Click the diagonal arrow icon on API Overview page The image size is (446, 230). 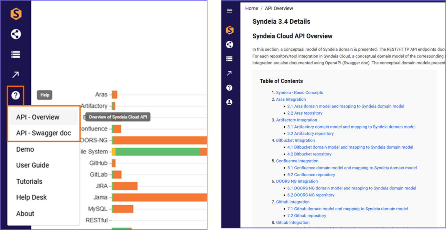tap(229, 74)
